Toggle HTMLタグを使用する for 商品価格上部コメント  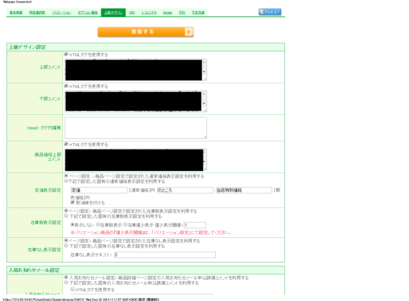click(66, 144)
